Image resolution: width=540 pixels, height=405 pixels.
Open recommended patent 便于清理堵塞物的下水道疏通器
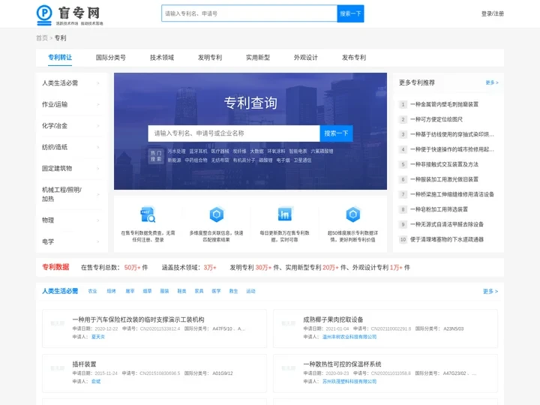[447, 239]
